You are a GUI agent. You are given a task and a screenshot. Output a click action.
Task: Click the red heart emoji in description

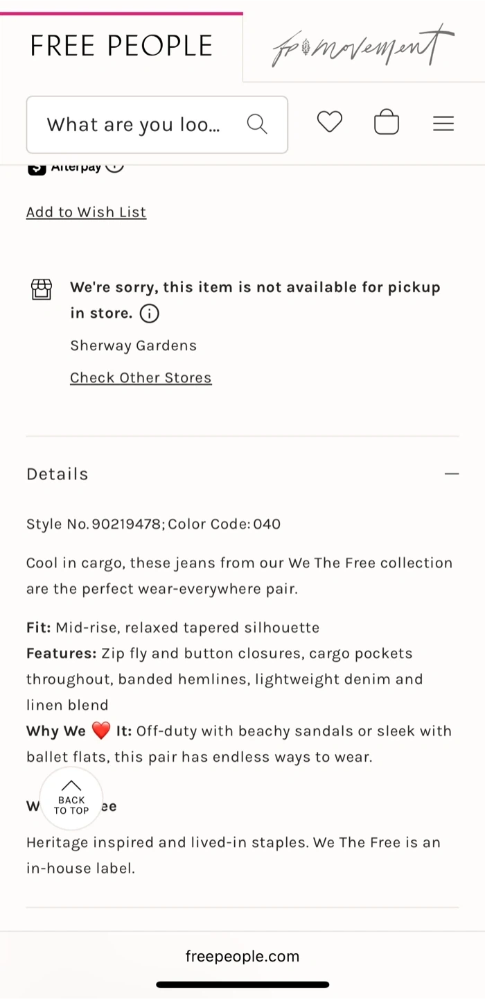point(101,731)
